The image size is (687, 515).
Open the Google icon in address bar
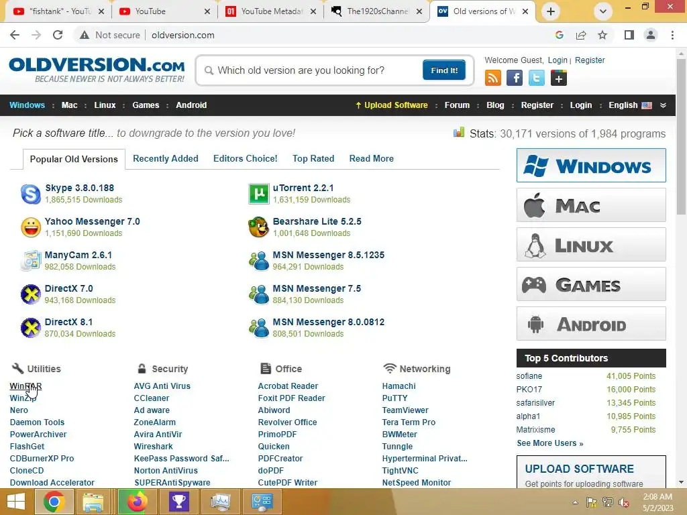click(x=559, y=35)
